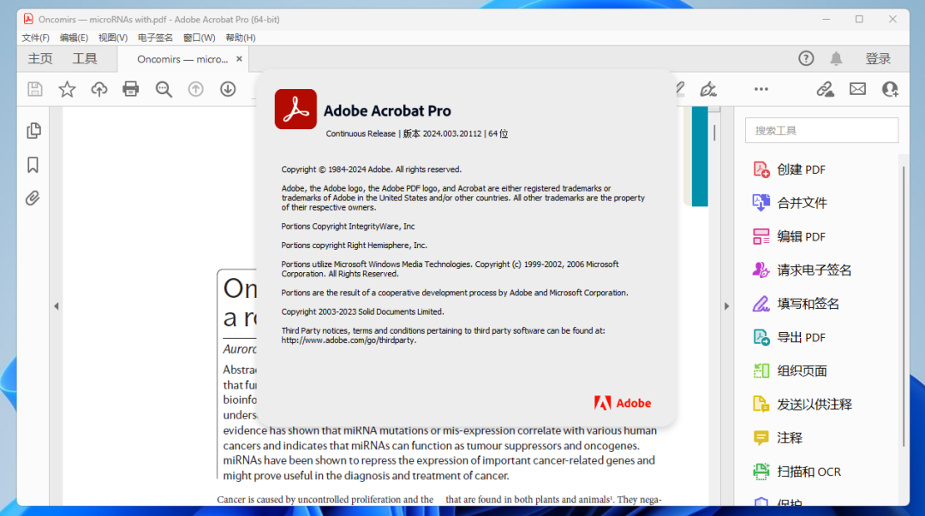This screenshot has height=516, width=925.
Task: Open more tools ellipsis
Action: tap(761, 89)
